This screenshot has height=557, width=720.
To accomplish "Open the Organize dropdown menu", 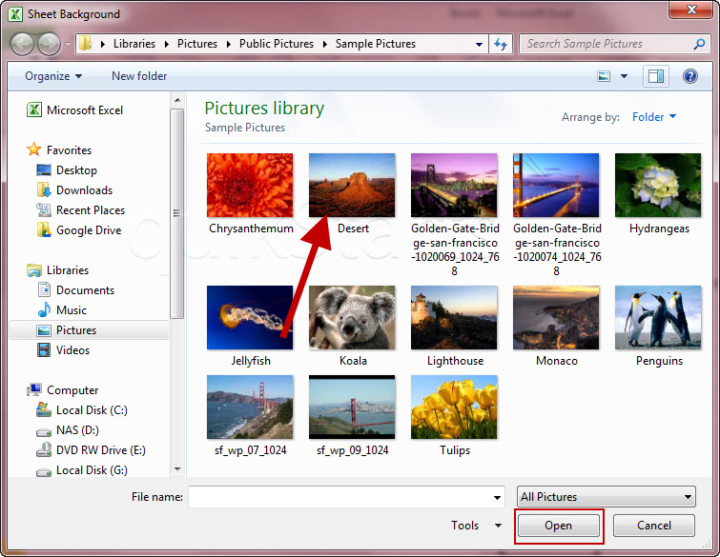I will tap(53, 76).
